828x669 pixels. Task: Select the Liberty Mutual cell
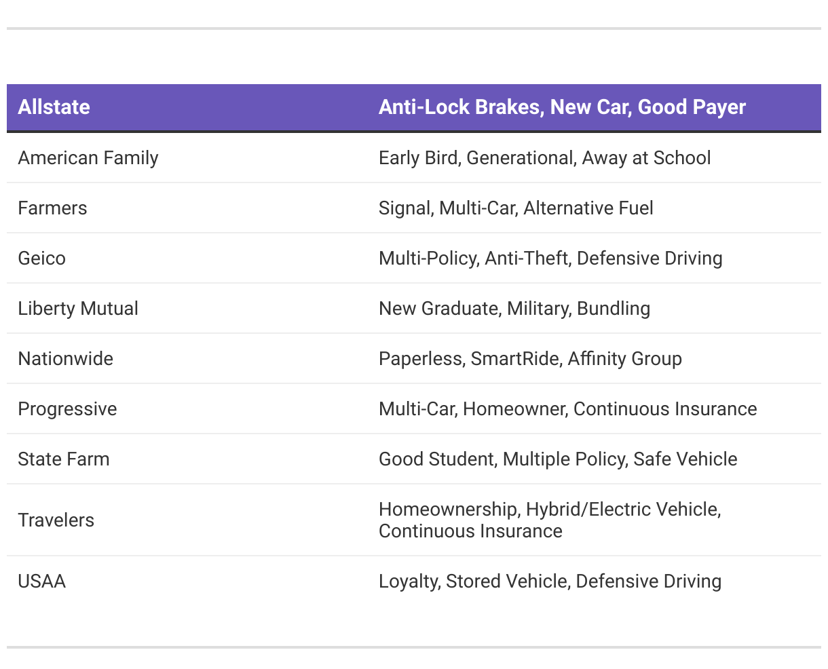click(78, 309)
